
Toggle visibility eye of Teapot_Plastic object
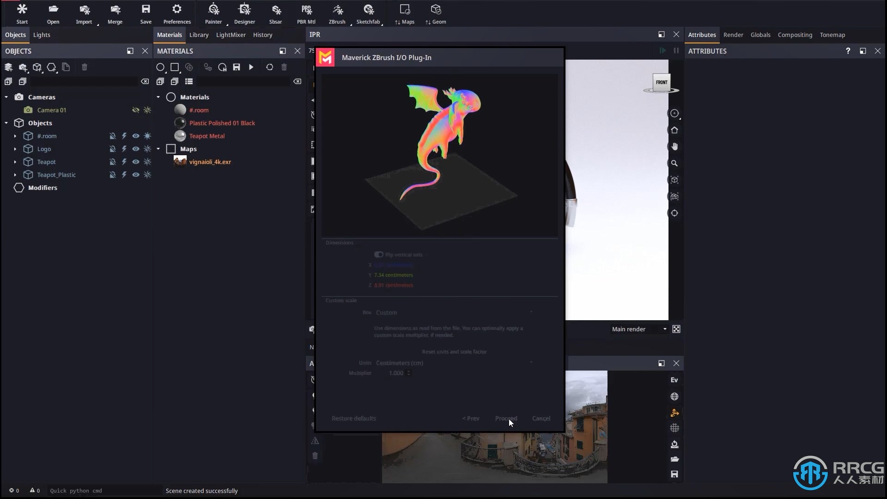(x=136, y=175)
